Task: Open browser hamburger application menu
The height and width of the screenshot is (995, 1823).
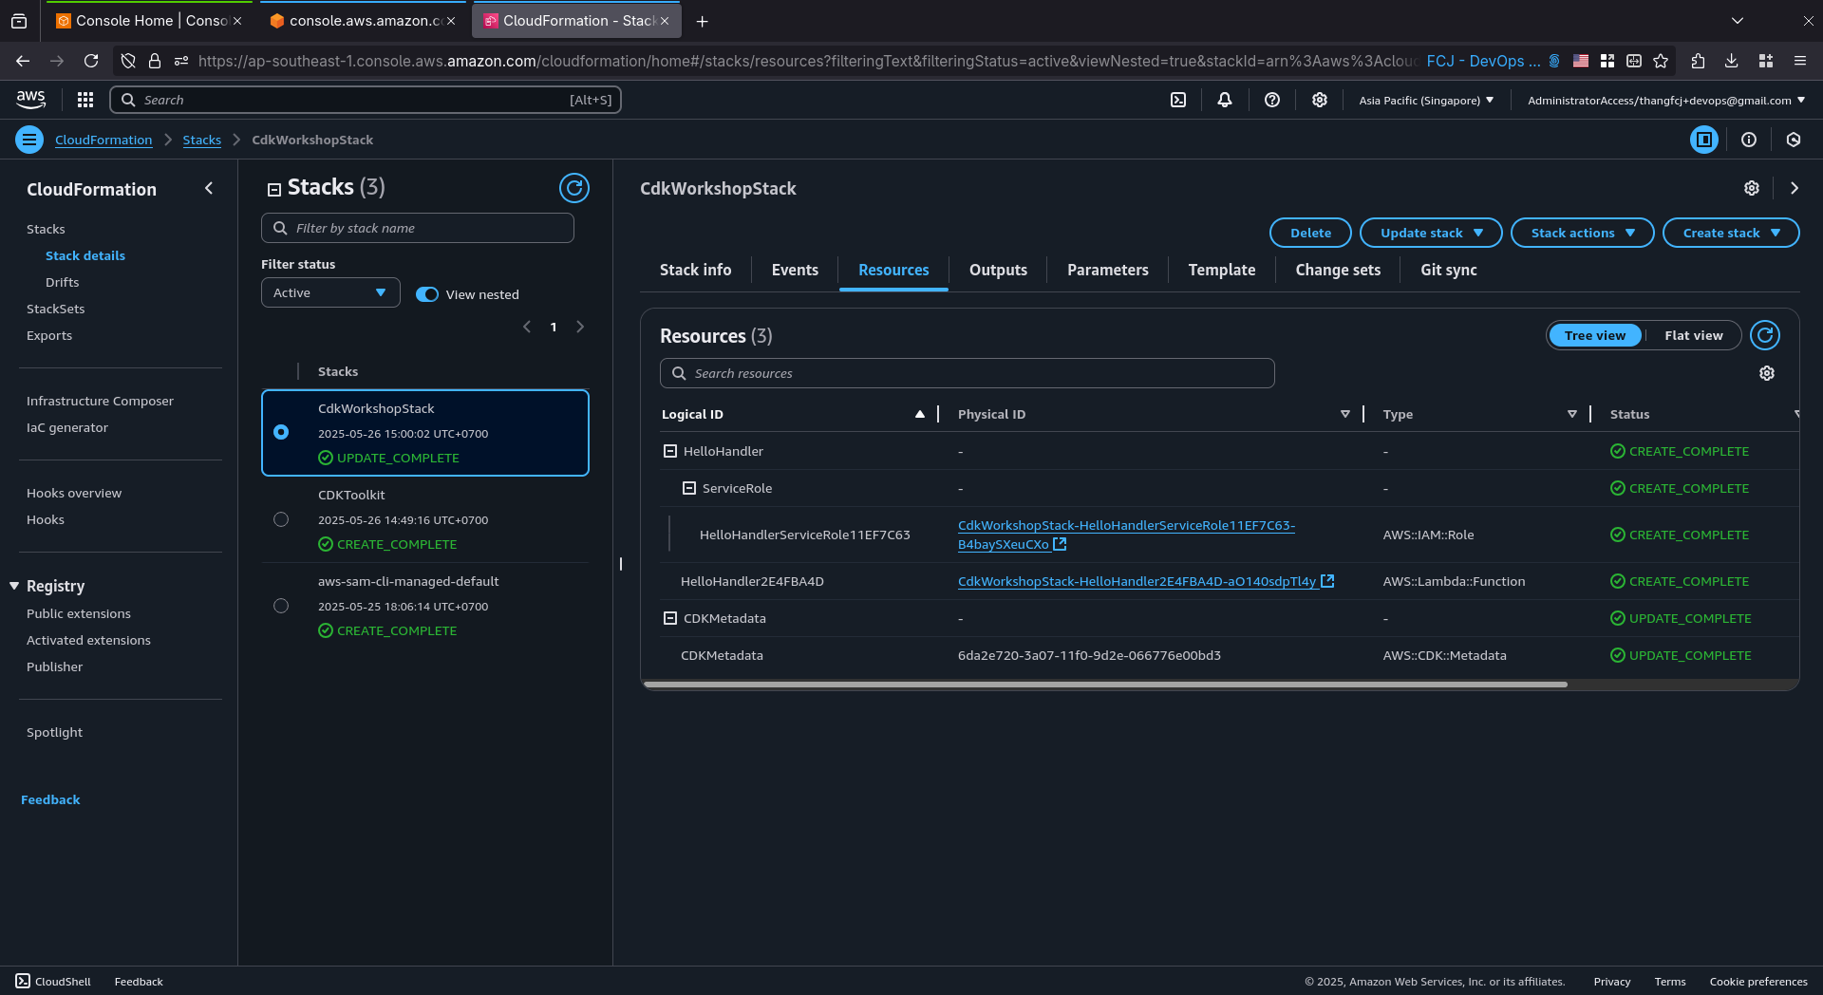Action: coord(1800,61)
